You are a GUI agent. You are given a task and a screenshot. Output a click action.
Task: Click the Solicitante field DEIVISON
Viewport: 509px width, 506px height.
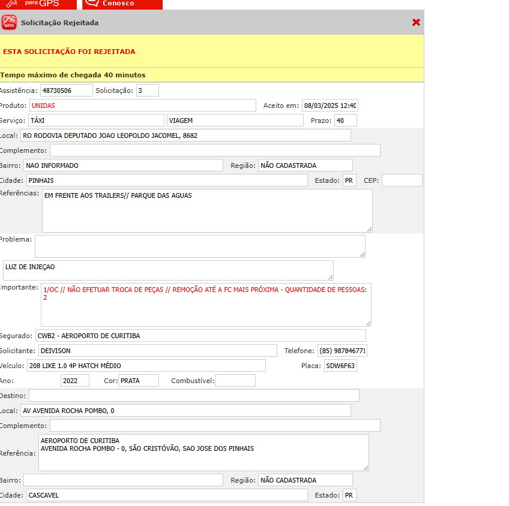158,350
